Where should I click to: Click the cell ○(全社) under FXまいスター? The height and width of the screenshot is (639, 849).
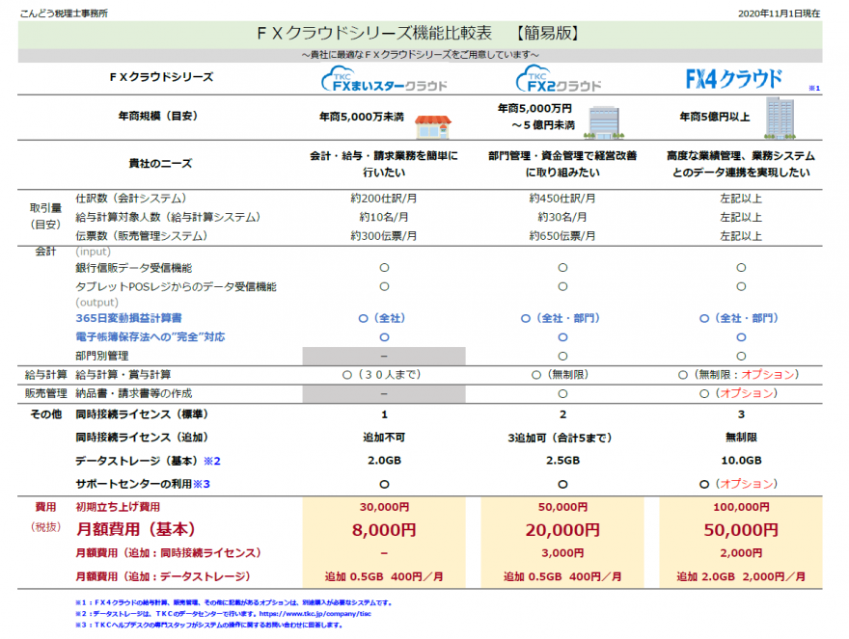tap(382, 318)
